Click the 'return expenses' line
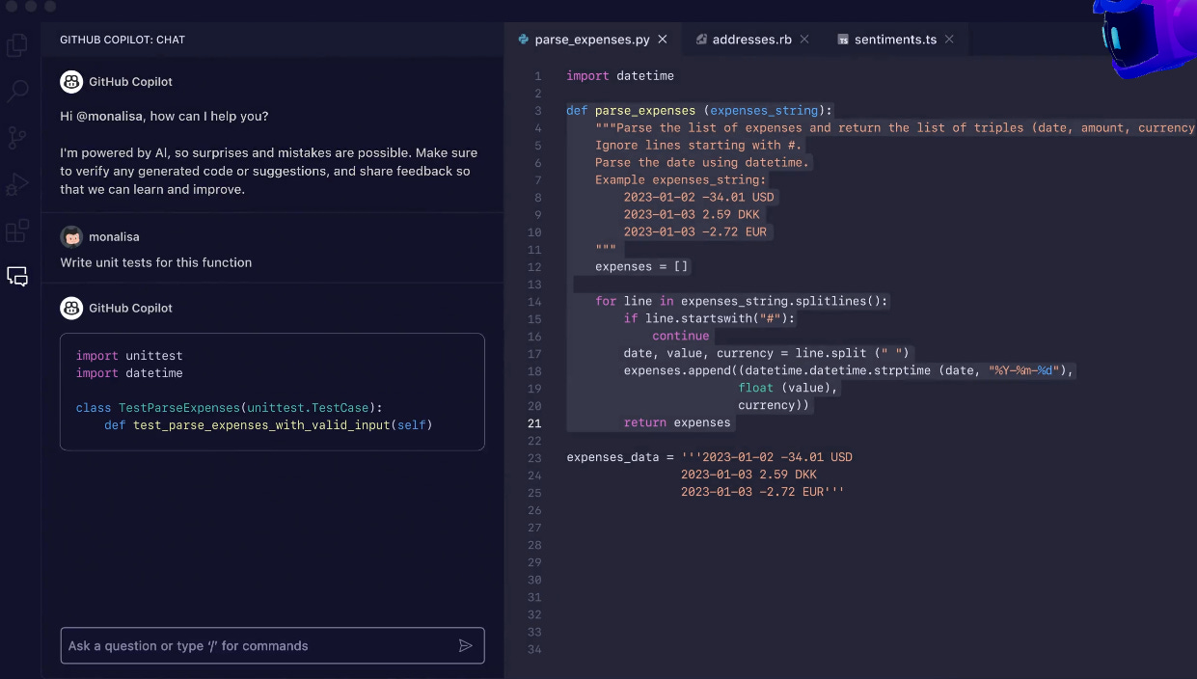1197x679 pixels. click(x=677, y=423)
